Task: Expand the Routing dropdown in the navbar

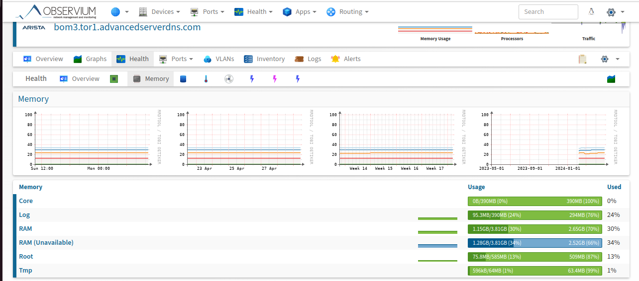Action: click(x=348, y=12)
